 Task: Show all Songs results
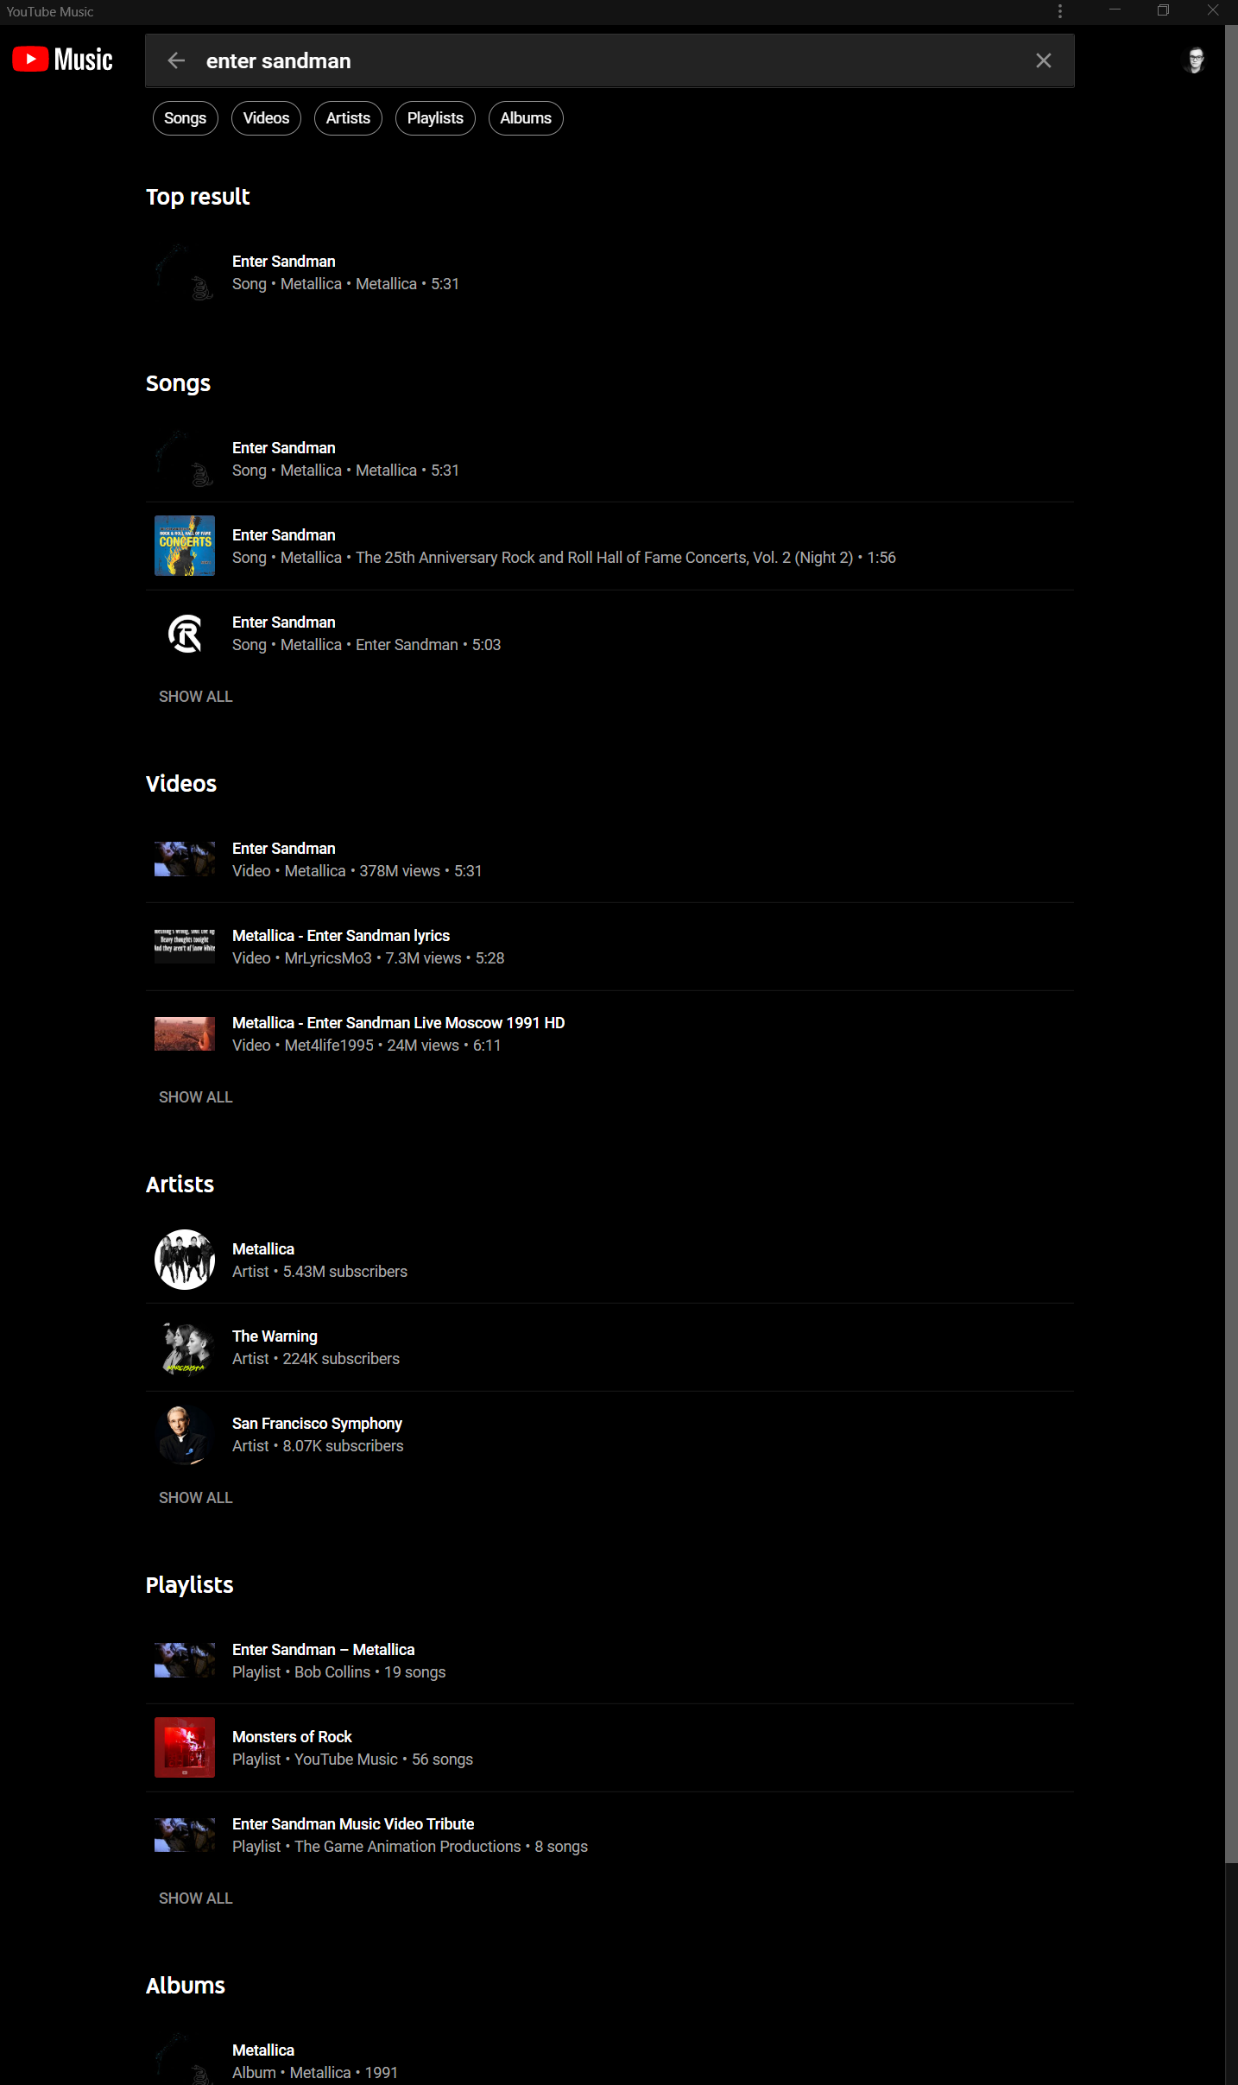click(196, 697)
